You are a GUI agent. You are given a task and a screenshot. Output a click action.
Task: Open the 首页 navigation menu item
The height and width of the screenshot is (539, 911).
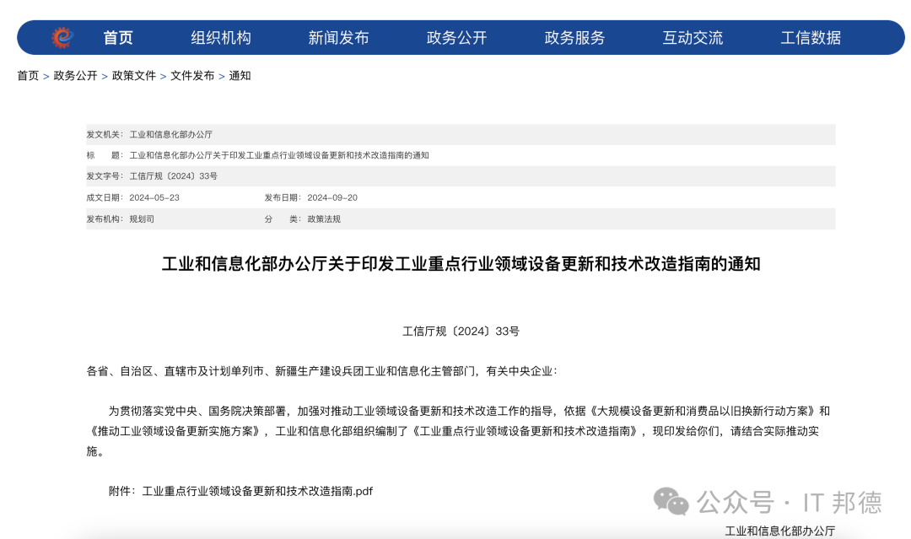tap(118, 38)
